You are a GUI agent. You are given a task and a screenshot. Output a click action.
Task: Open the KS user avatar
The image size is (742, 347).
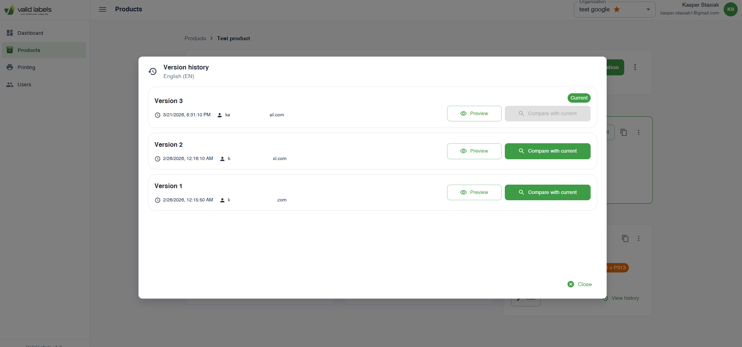(x=730, y=9)
